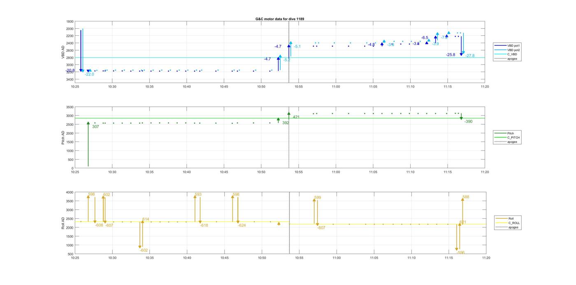This screenshot has width=576, height=285.
Task: Click "11:00" time tick under VBD plot
Action: [336, 87]
